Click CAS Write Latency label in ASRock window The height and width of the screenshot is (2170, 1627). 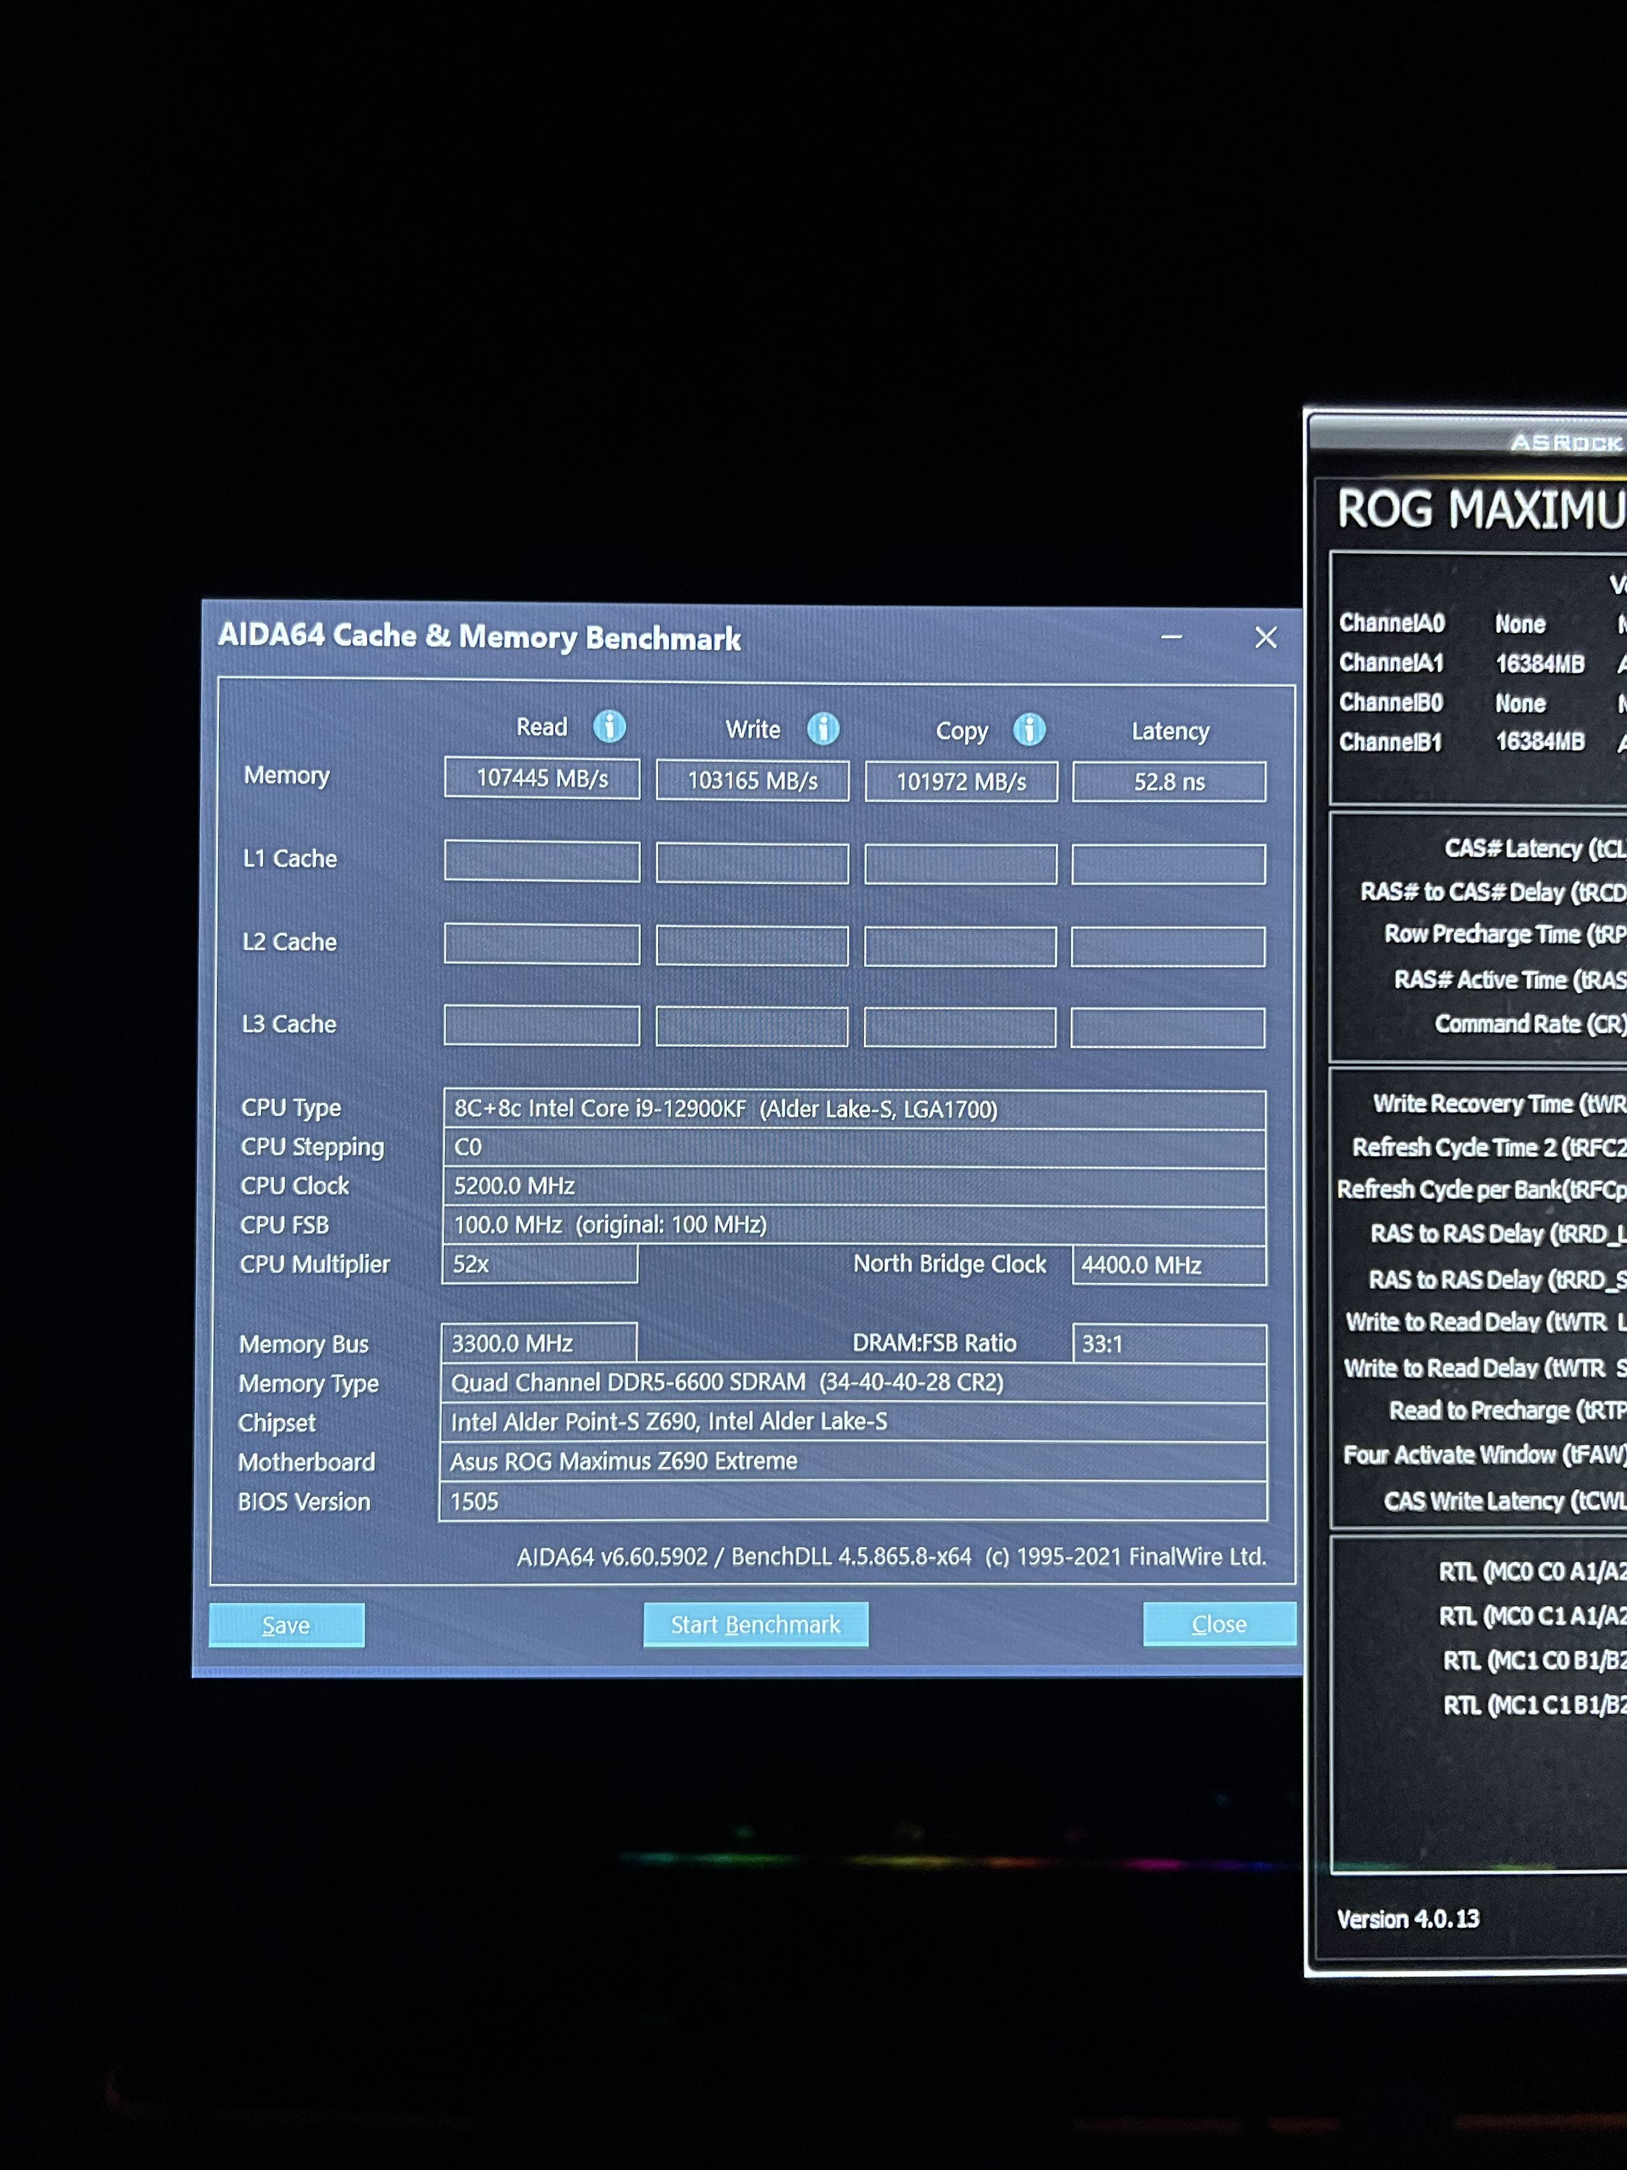click(1505, 1501)
